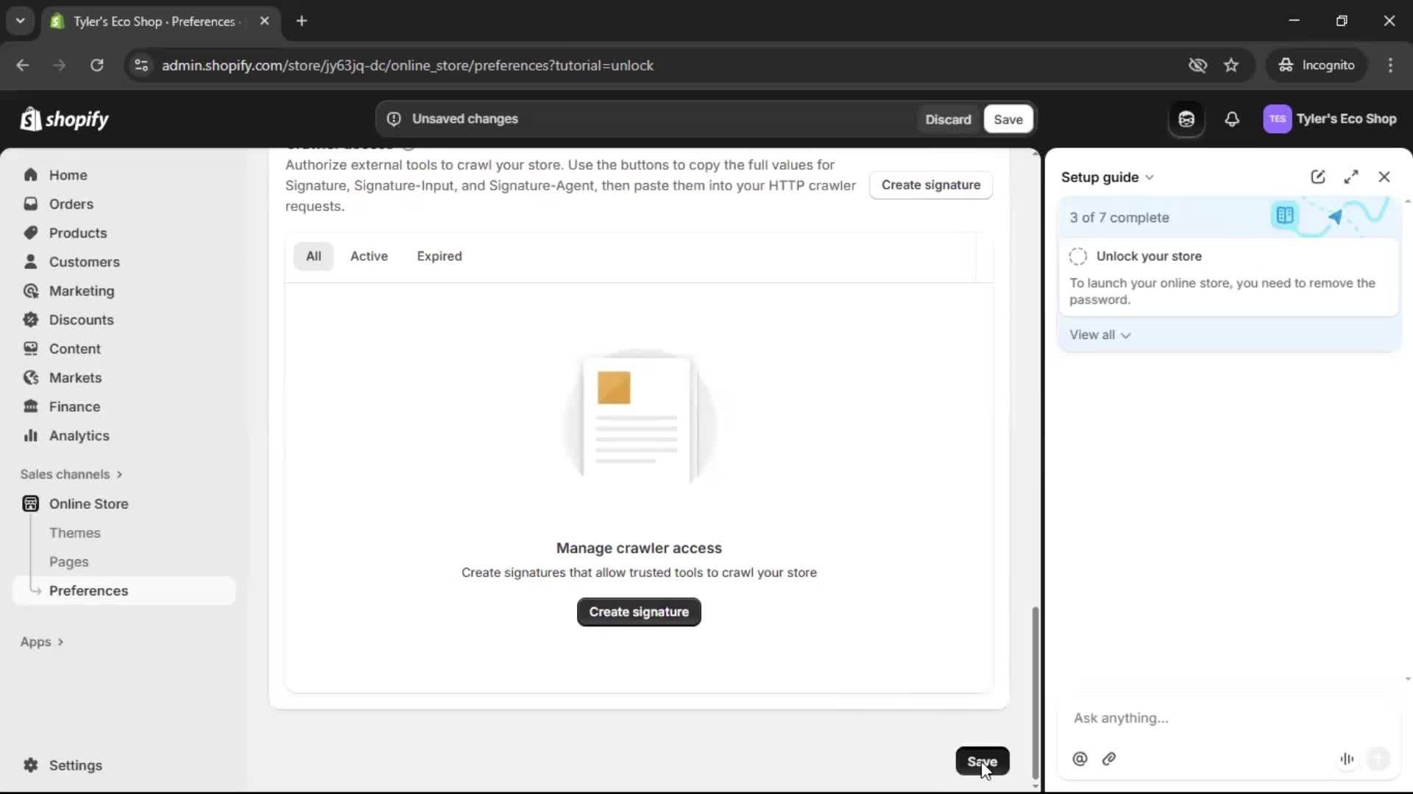Switch to the Active tab
The width and height of the screenshot is (1413, 794).
pyautogui.click(x=369, y=256)
